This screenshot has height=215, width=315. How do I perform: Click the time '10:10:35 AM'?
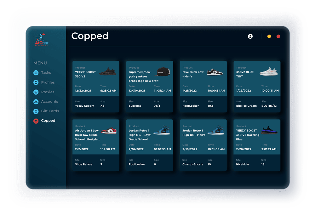tap(162, 149)
